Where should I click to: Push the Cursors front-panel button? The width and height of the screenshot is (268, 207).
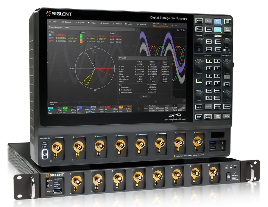click(x=199, y=29)
